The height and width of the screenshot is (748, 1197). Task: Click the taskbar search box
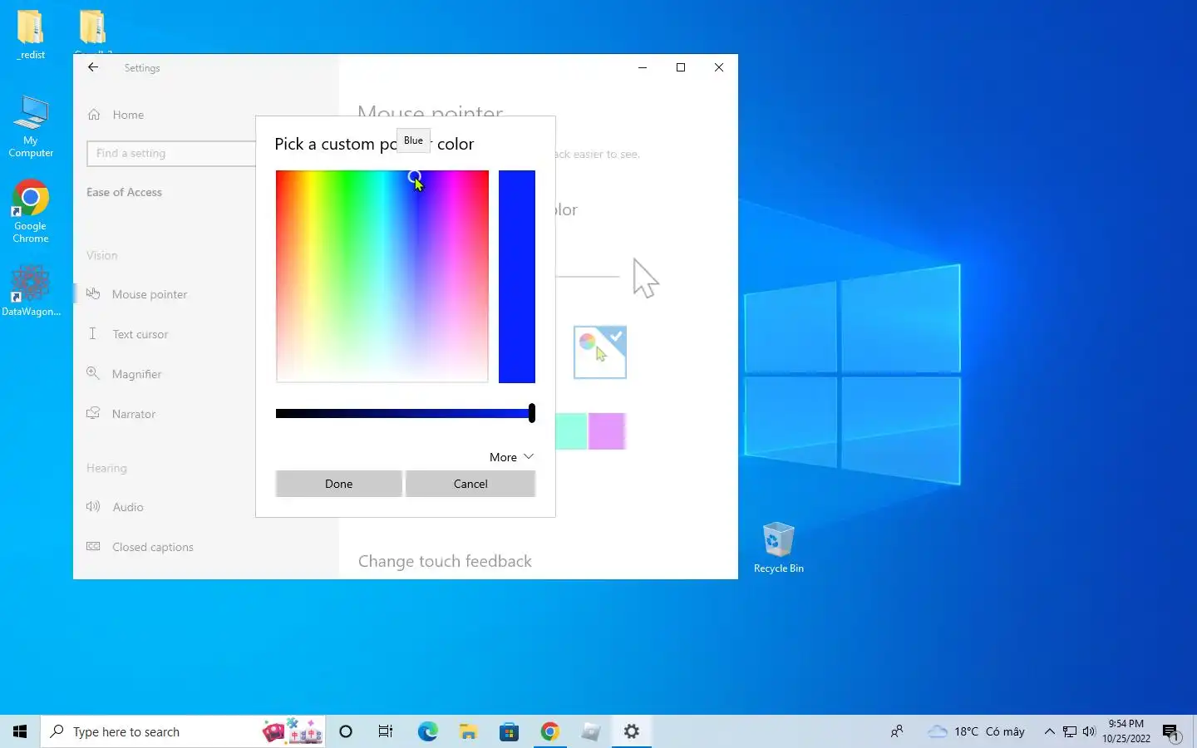click(183, 731)
